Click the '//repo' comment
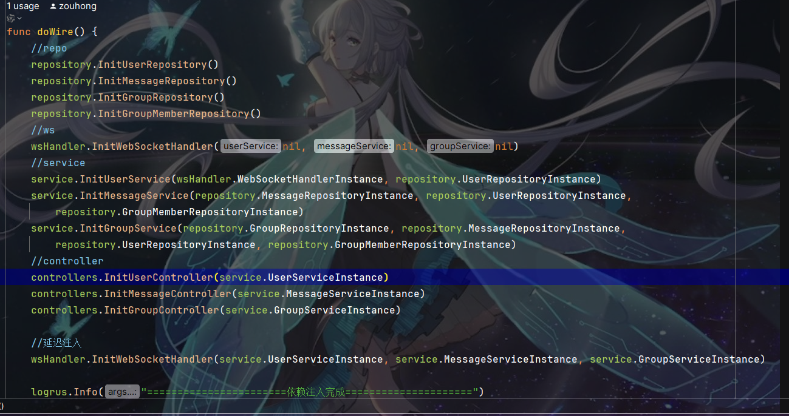789x416 pixels. [49, 48]
